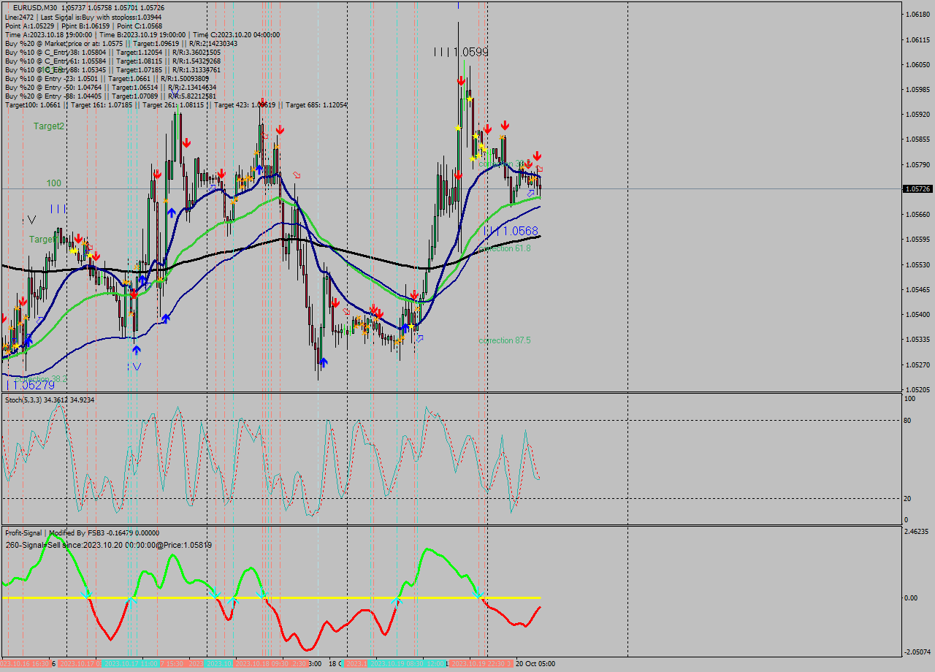Click the green Target2 label
Screen dimensions: 935x672
tap(47, 126)
